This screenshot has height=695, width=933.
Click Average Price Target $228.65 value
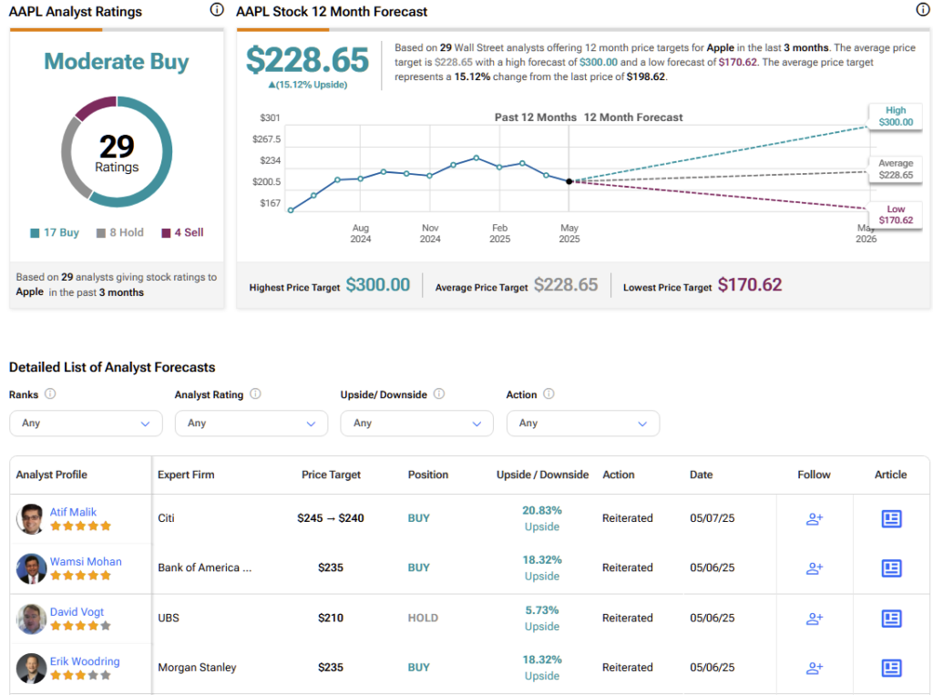coord(565,285)
